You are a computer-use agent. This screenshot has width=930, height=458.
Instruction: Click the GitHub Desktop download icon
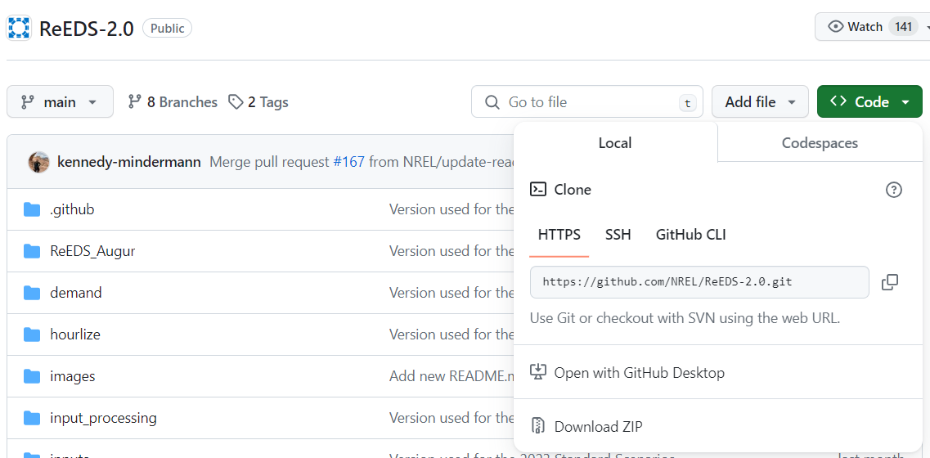tap(538, 373)
